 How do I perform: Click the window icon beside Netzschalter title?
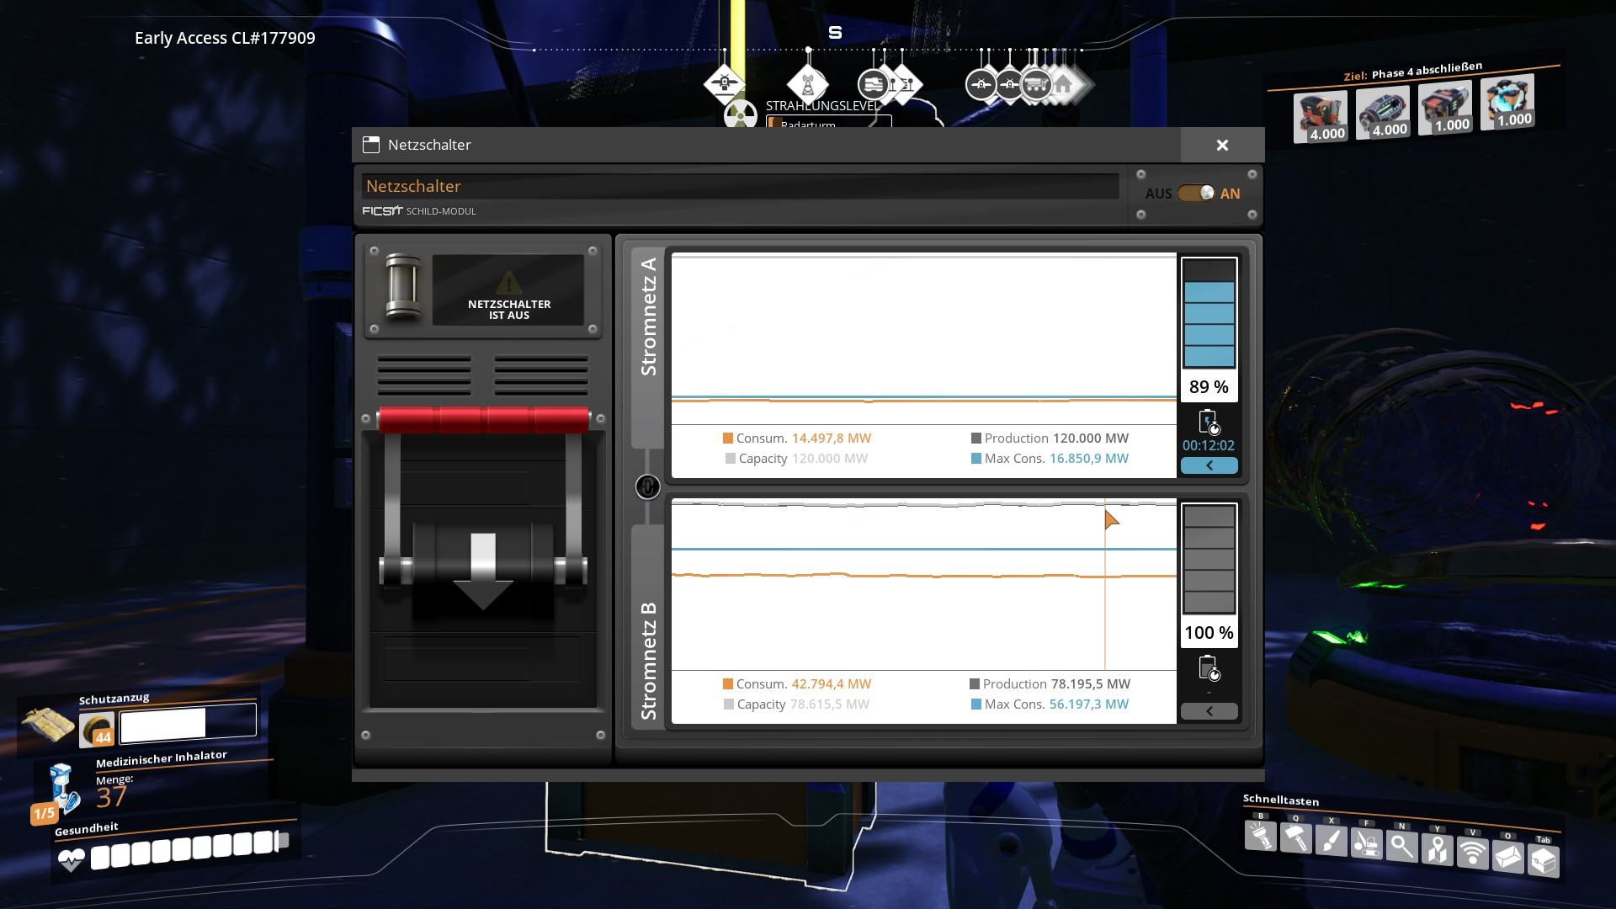pos(371,145)
